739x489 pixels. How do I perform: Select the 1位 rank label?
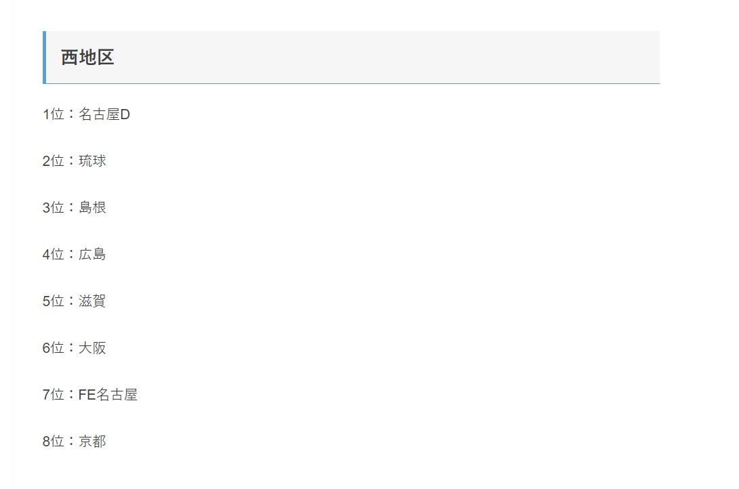(x=54, y=114)
